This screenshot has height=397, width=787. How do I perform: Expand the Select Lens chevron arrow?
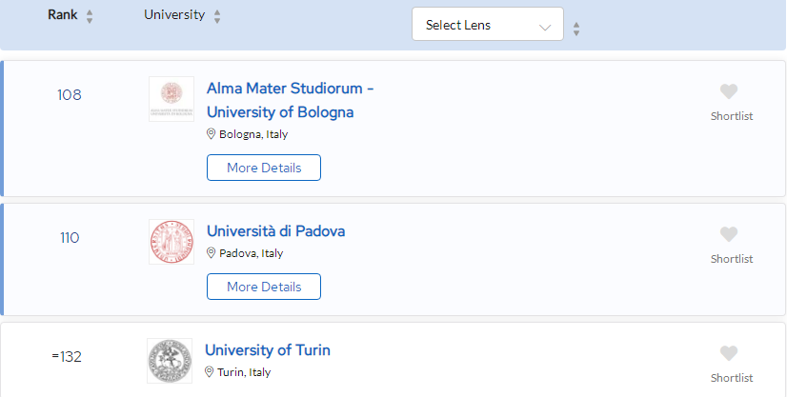(545, 27)
